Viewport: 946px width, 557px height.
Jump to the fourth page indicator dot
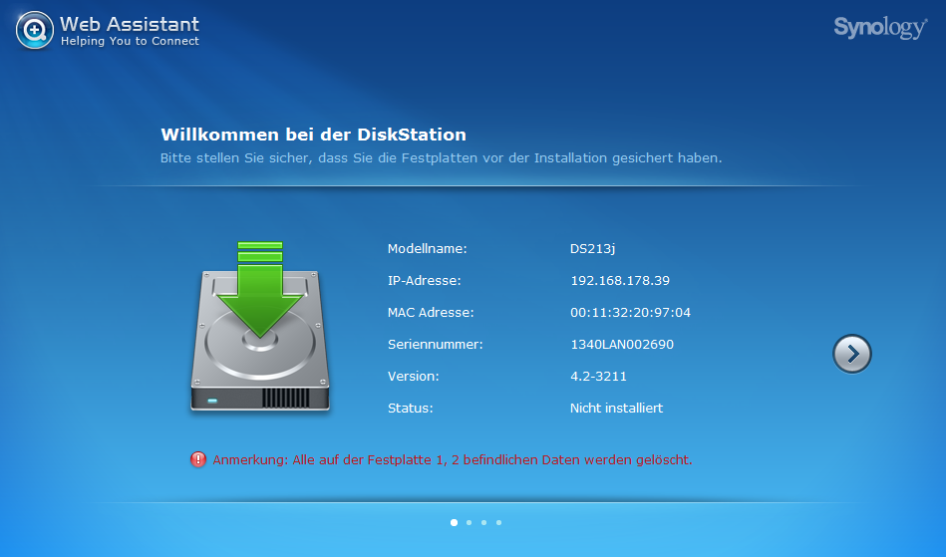click(499, 523)
